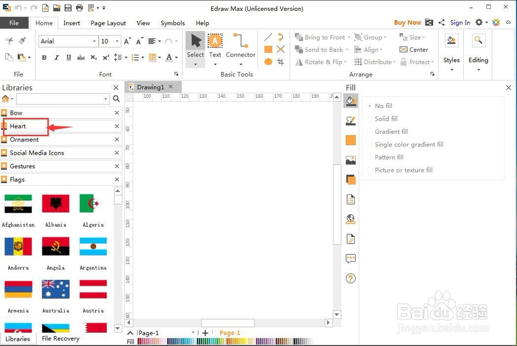Toggle Italic formatting

(56, 58)
